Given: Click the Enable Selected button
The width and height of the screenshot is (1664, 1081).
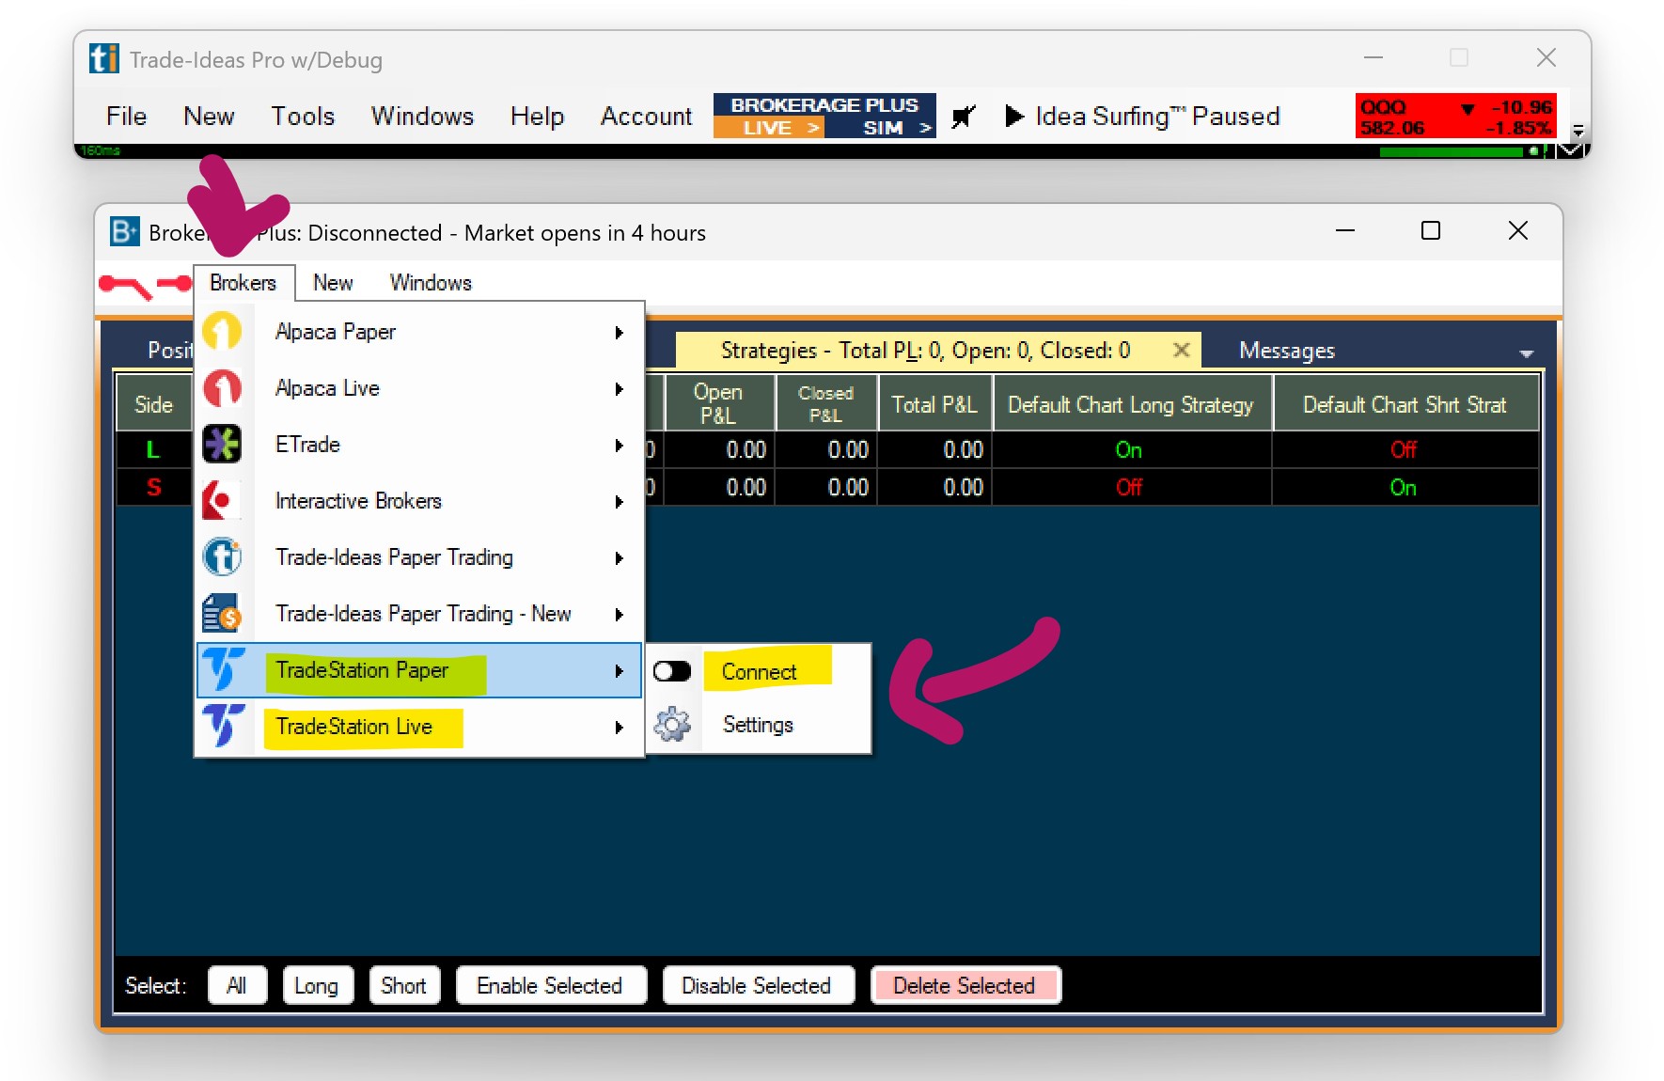Looking at the screenshot, I should click(550, 985).
